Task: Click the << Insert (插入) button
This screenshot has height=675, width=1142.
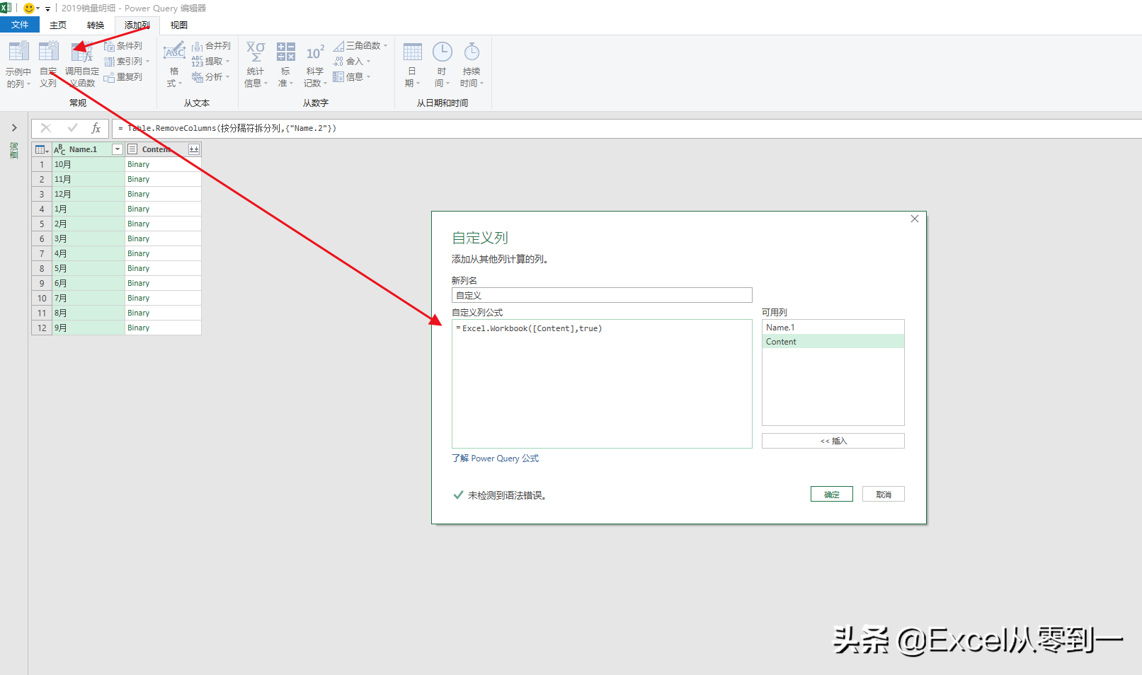Action: 833,441
